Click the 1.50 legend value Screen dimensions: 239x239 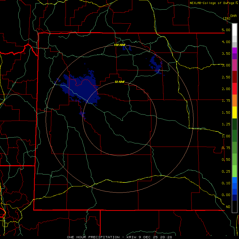[226, 113]
